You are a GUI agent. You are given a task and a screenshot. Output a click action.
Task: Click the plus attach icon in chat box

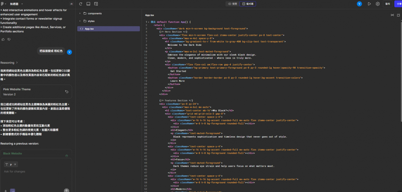(x=6, y=190)
